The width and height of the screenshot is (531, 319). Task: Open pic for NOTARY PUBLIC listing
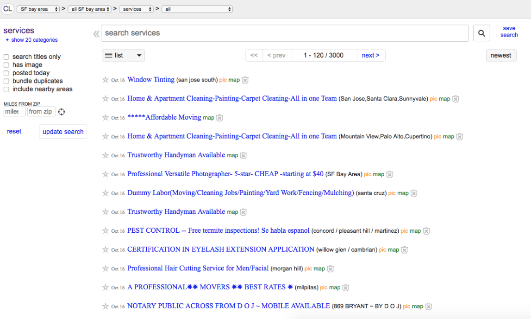click(x=406, y=306)
